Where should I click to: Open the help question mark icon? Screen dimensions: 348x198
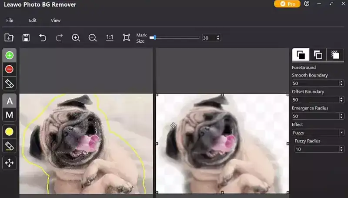tap(307, 3)
